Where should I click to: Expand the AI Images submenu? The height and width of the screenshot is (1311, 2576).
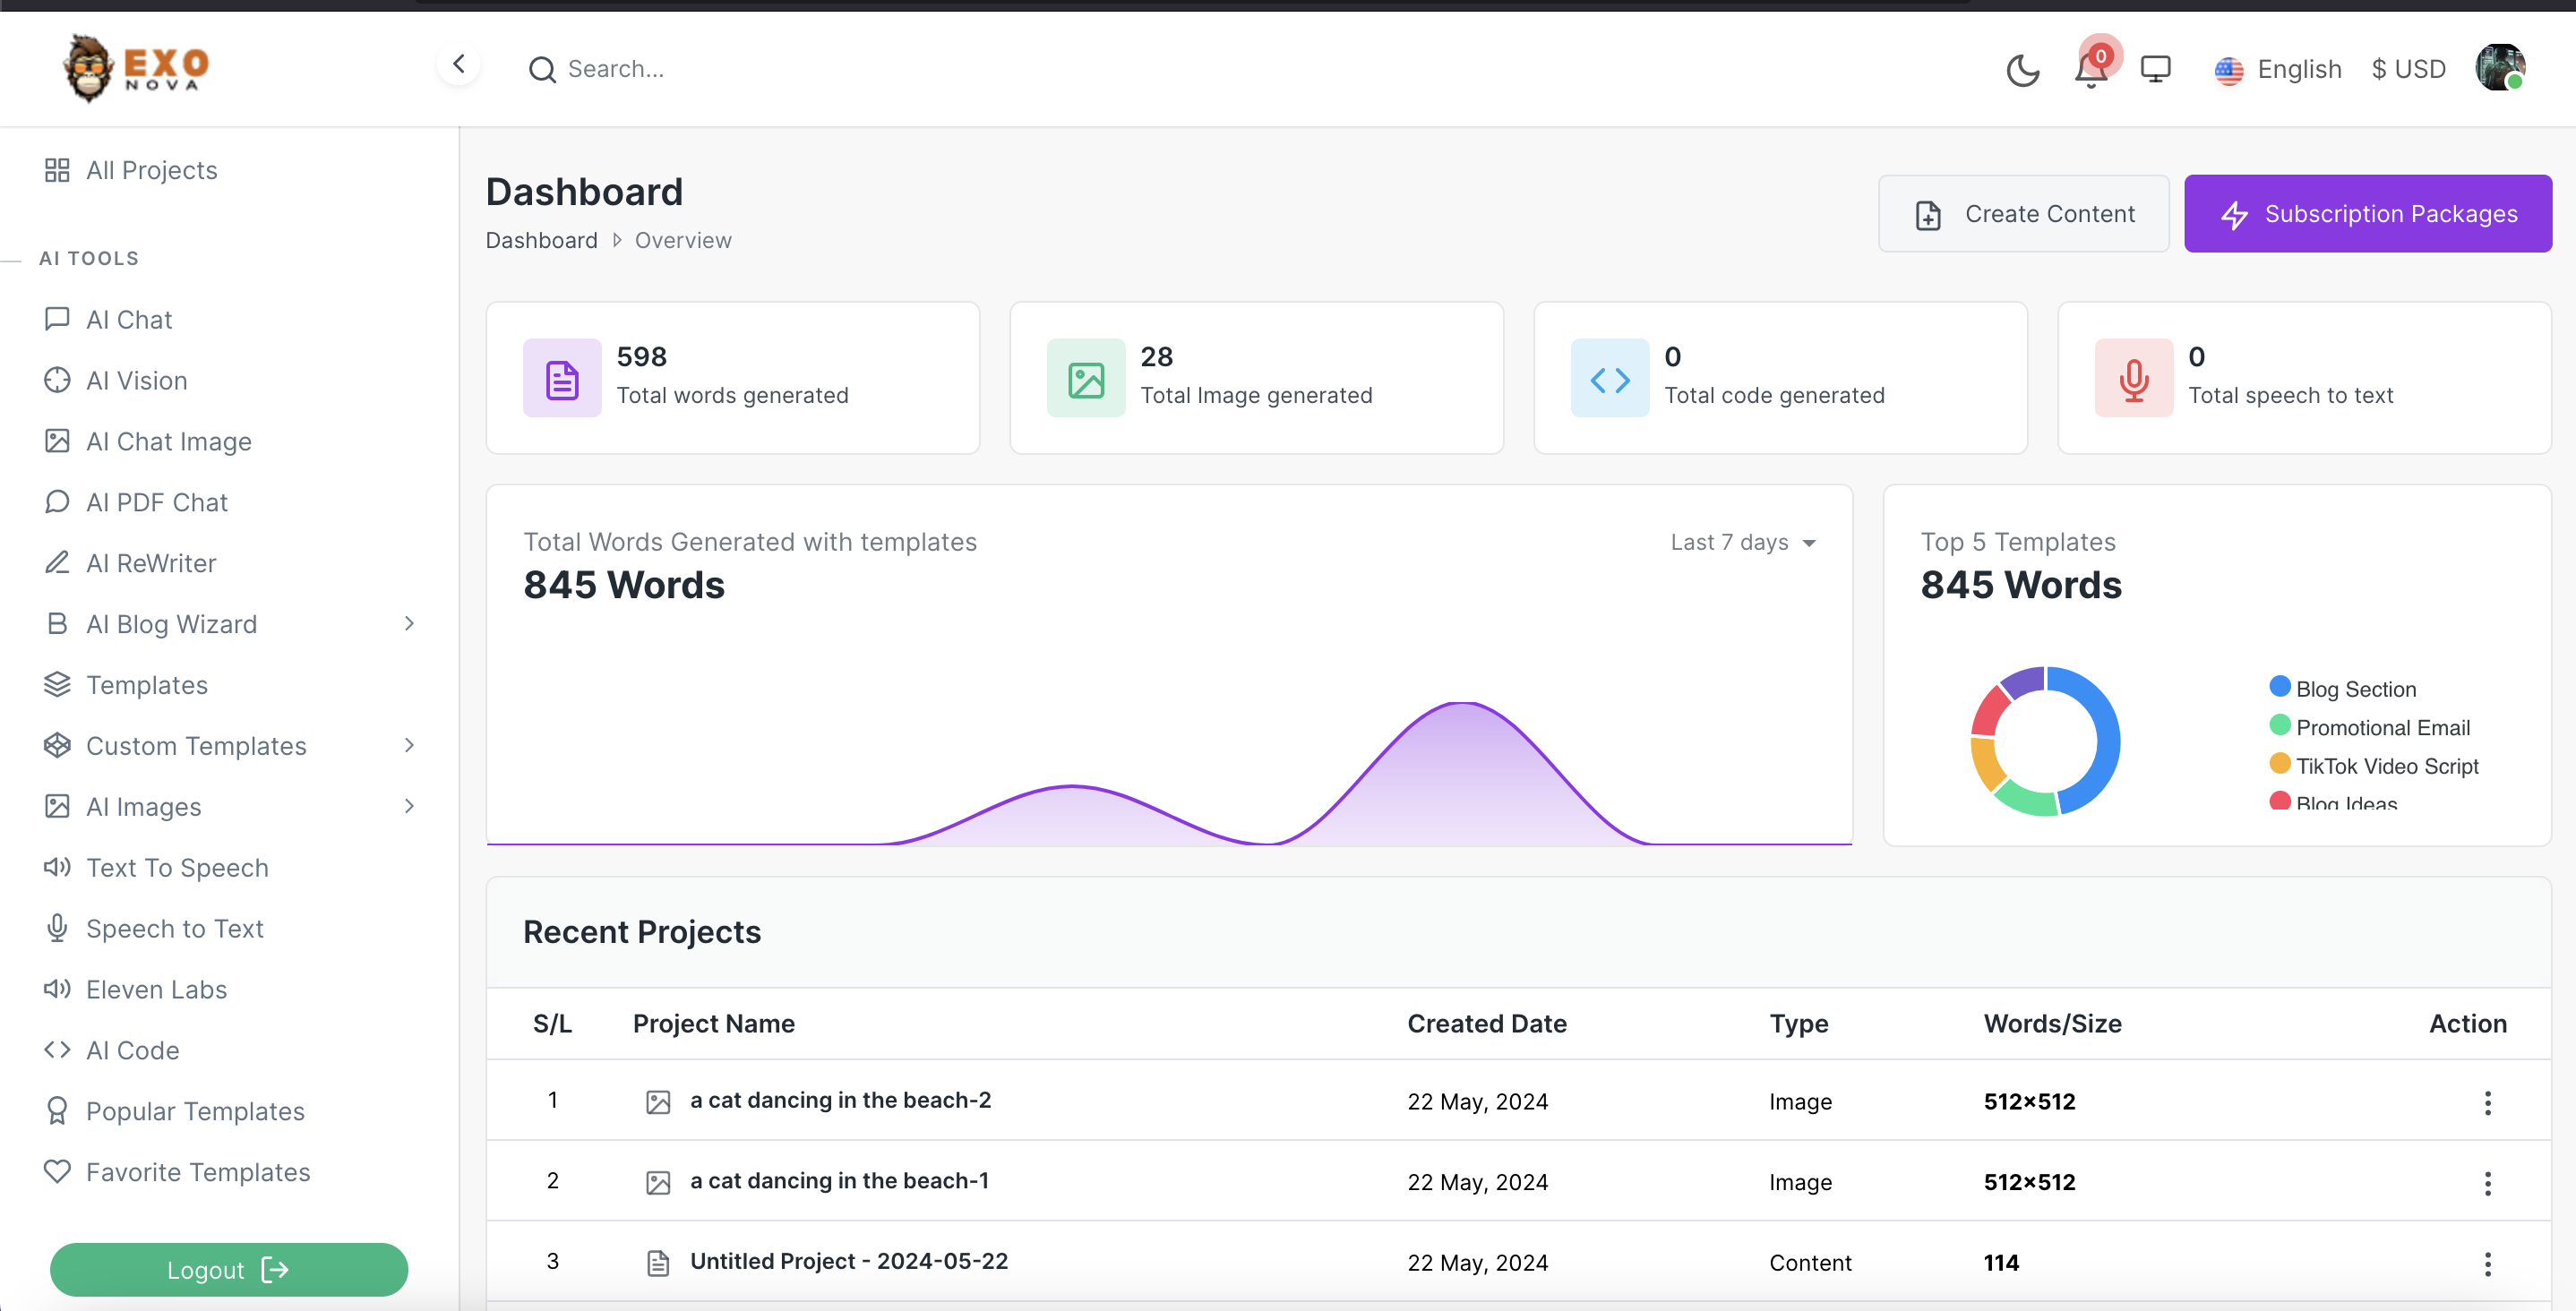tap(409, 807)
